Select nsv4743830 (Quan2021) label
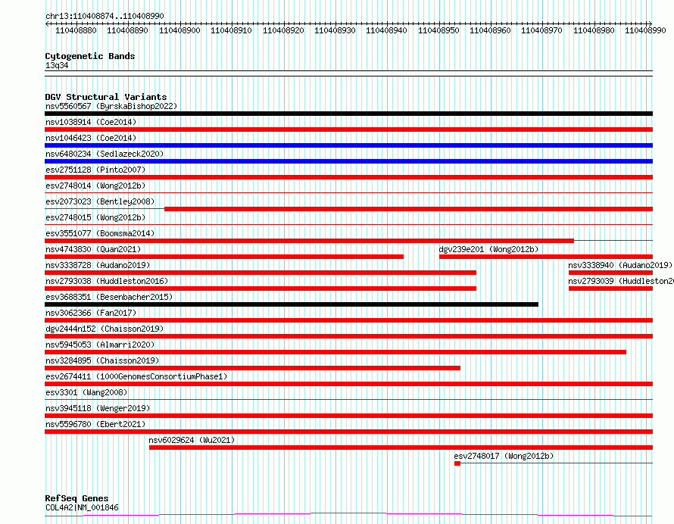Image resolution: width=674 pixels, height=524 pixels. coord(93,249)
